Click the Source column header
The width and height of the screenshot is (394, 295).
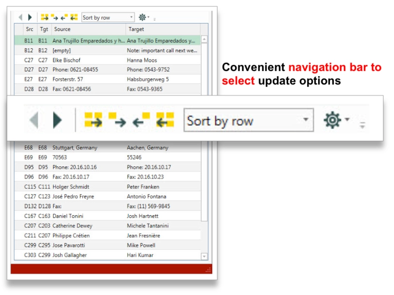point(89,30)
